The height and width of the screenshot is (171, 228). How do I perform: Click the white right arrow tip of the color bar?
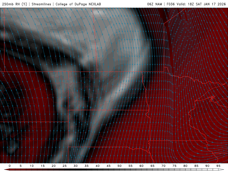pyautogui.click(x=222, y=170)
